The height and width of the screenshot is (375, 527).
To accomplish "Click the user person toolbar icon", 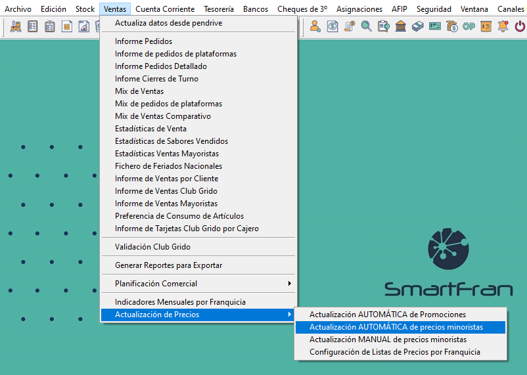I will click(315, 26).
